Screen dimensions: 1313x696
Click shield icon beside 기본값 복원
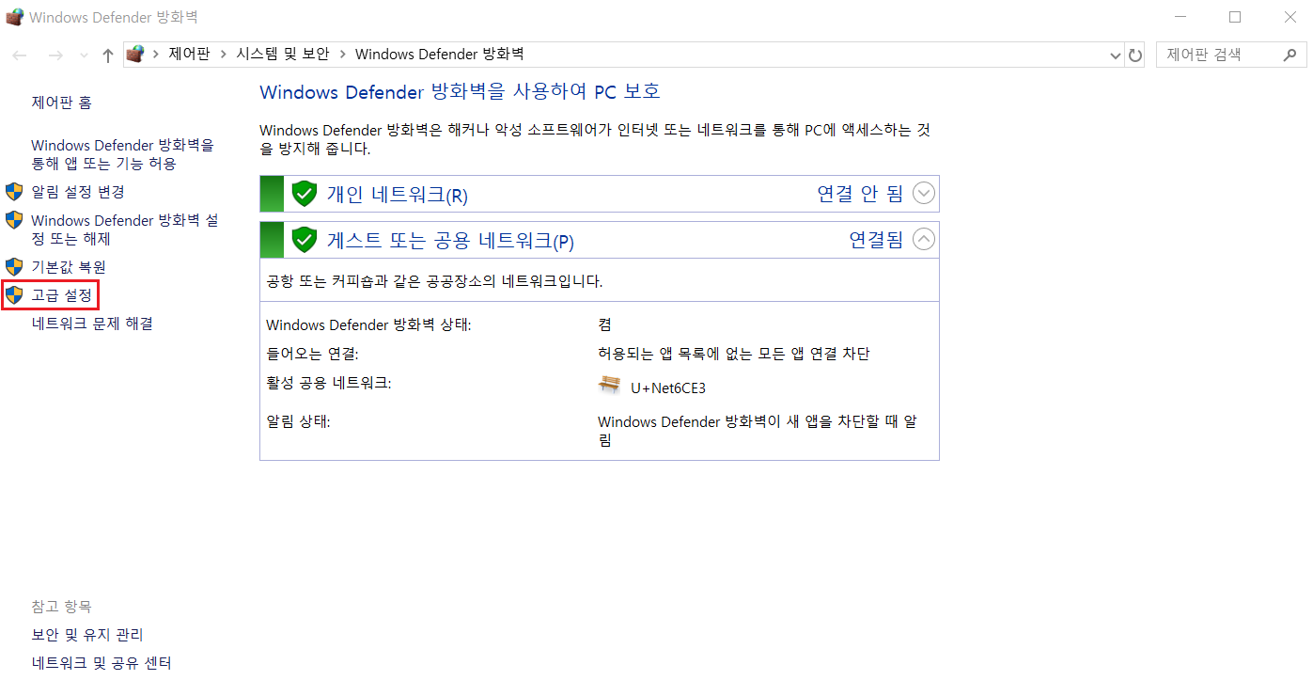pos(14,267)
